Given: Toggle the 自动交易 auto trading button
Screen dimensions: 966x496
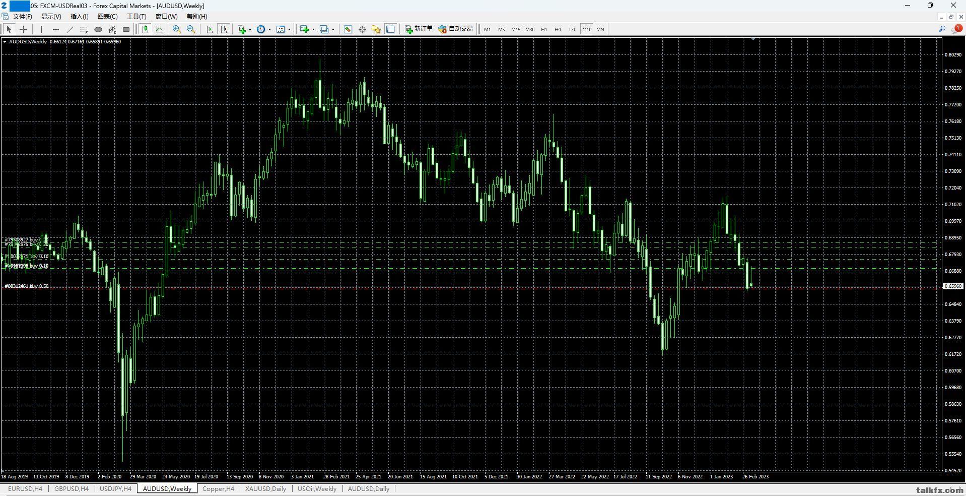Looking at the screenshot, I should tap(456, 29).
